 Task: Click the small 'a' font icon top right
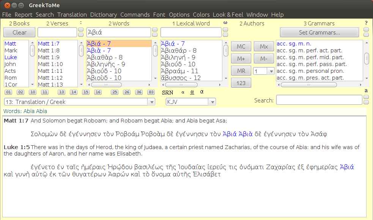(366, 90)
